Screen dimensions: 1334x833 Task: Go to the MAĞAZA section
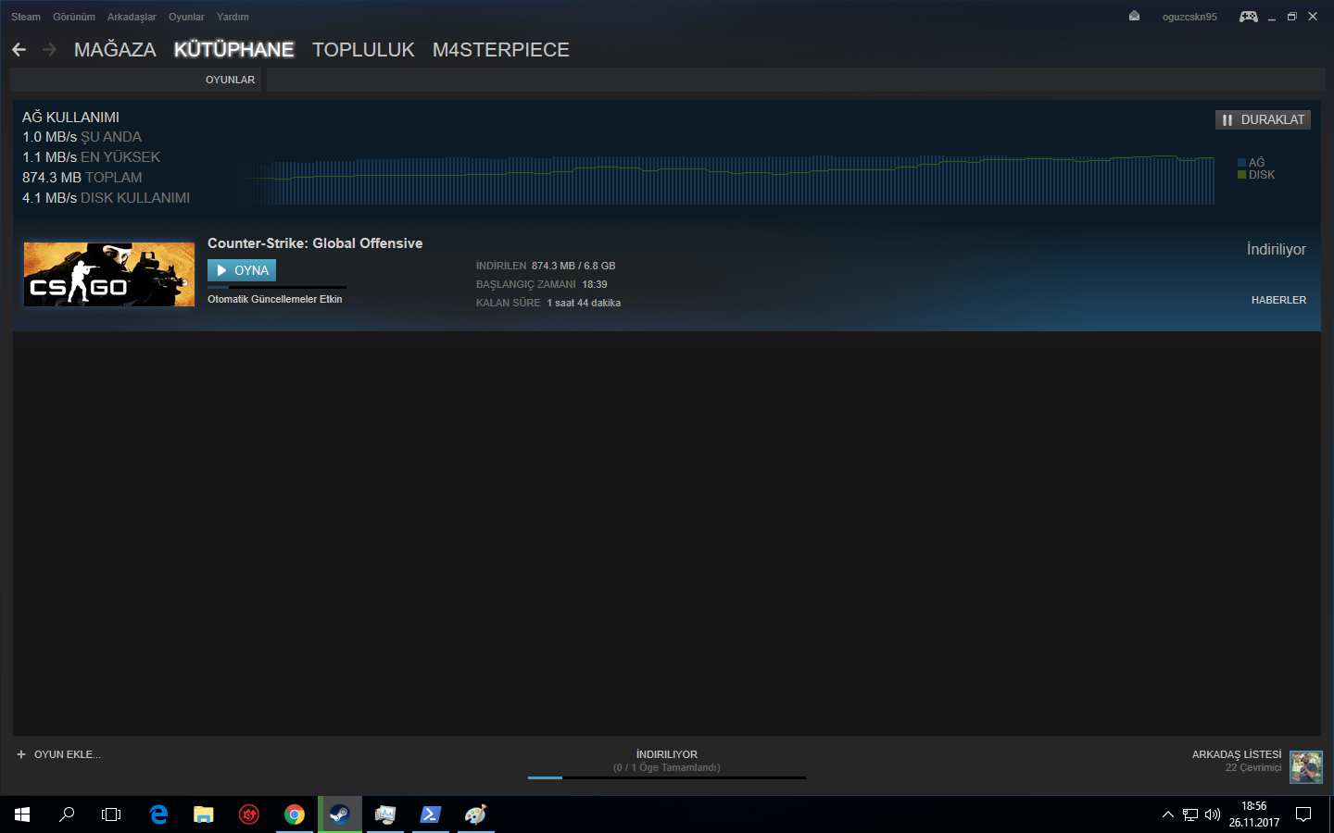tap(115, 50)
